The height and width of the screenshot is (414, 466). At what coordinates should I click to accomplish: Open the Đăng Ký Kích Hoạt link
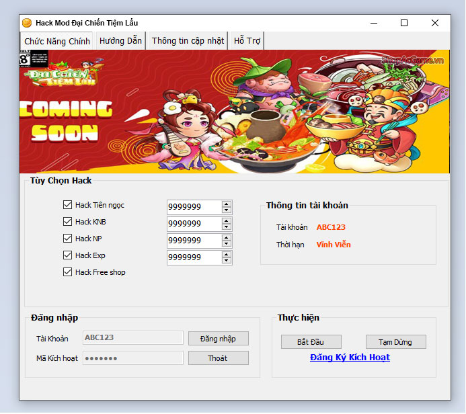click(x=350, y=358)
